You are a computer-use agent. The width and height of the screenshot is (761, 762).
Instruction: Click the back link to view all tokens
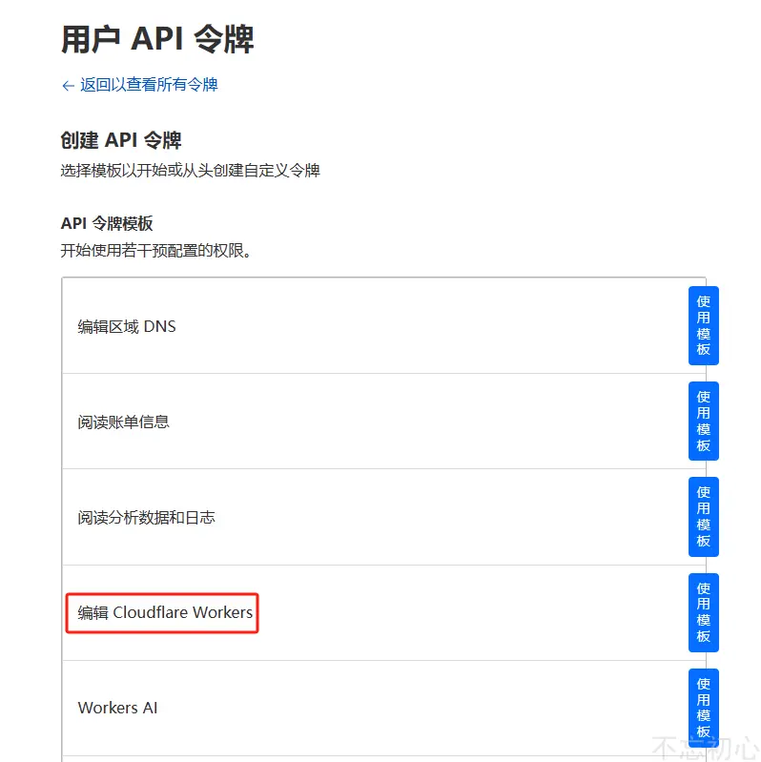[140, 85]
